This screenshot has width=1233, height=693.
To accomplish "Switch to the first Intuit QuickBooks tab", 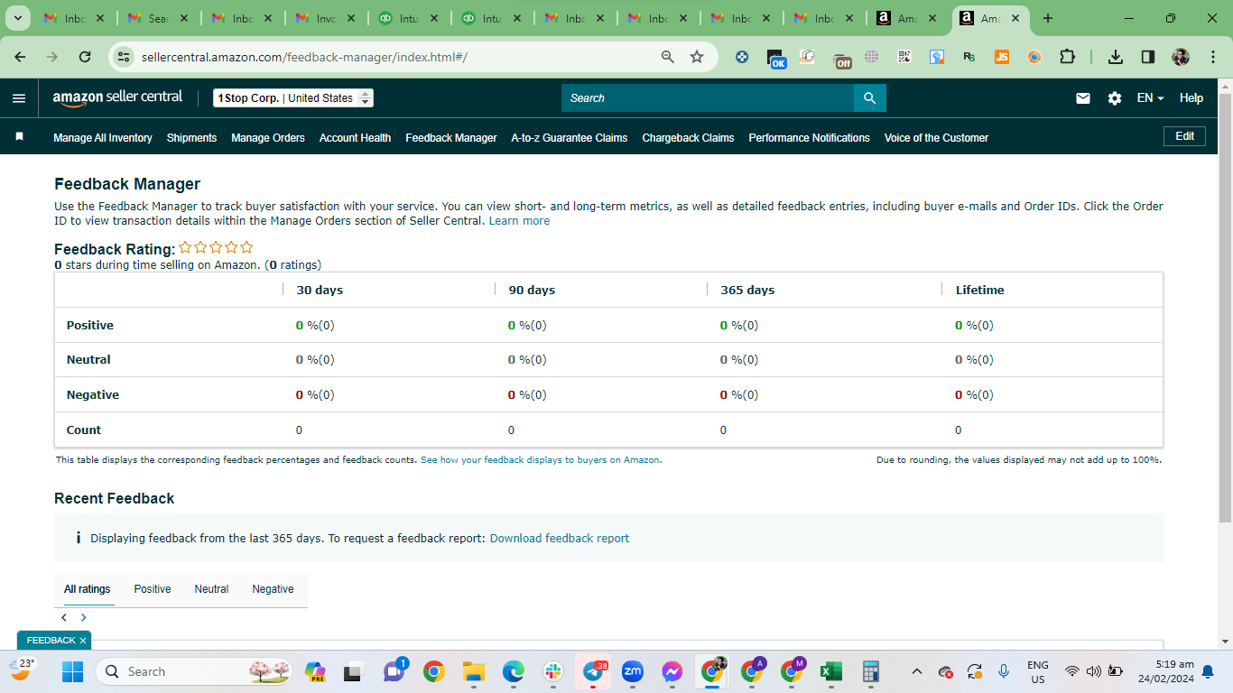I will (x=409, y=18).
